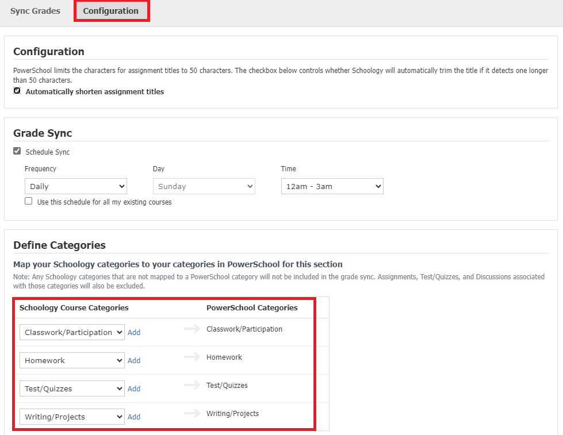The height and width of the screenshot is (435, 563).
Task: Open the Classwork/Participation category dropdown
Action: point(72,332)
